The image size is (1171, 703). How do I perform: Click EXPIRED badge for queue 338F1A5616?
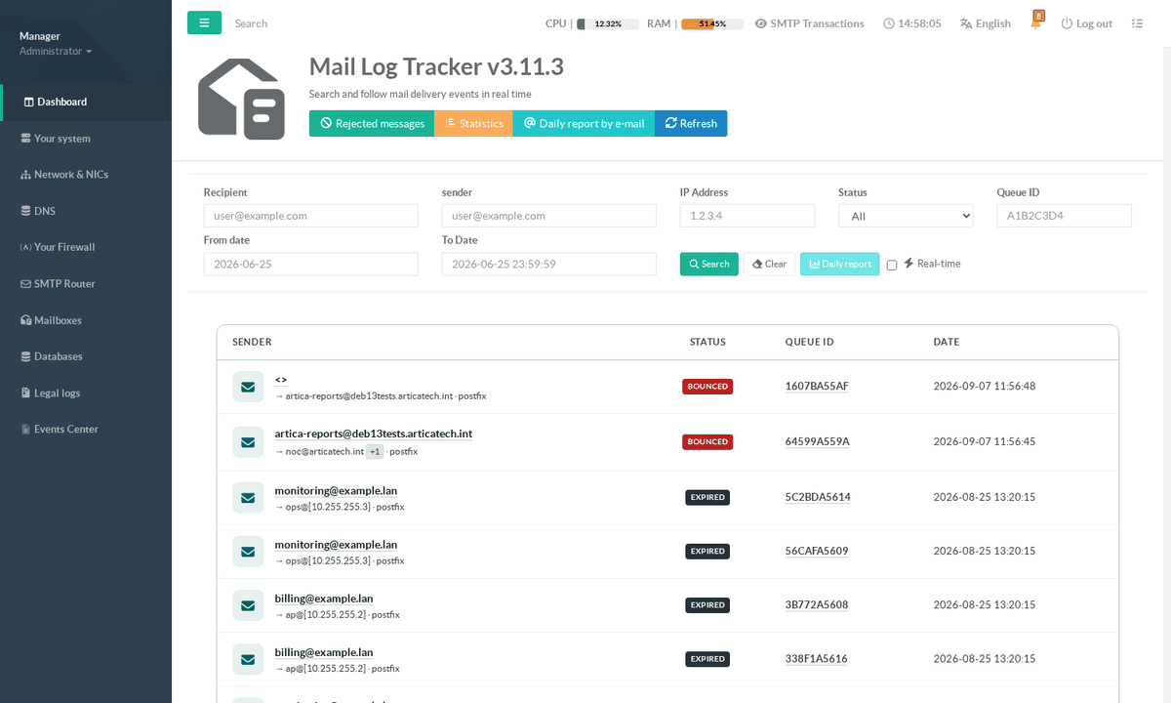[x=707, y=659]
